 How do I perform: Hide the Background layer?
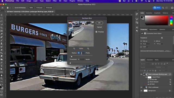coord(141,91)
